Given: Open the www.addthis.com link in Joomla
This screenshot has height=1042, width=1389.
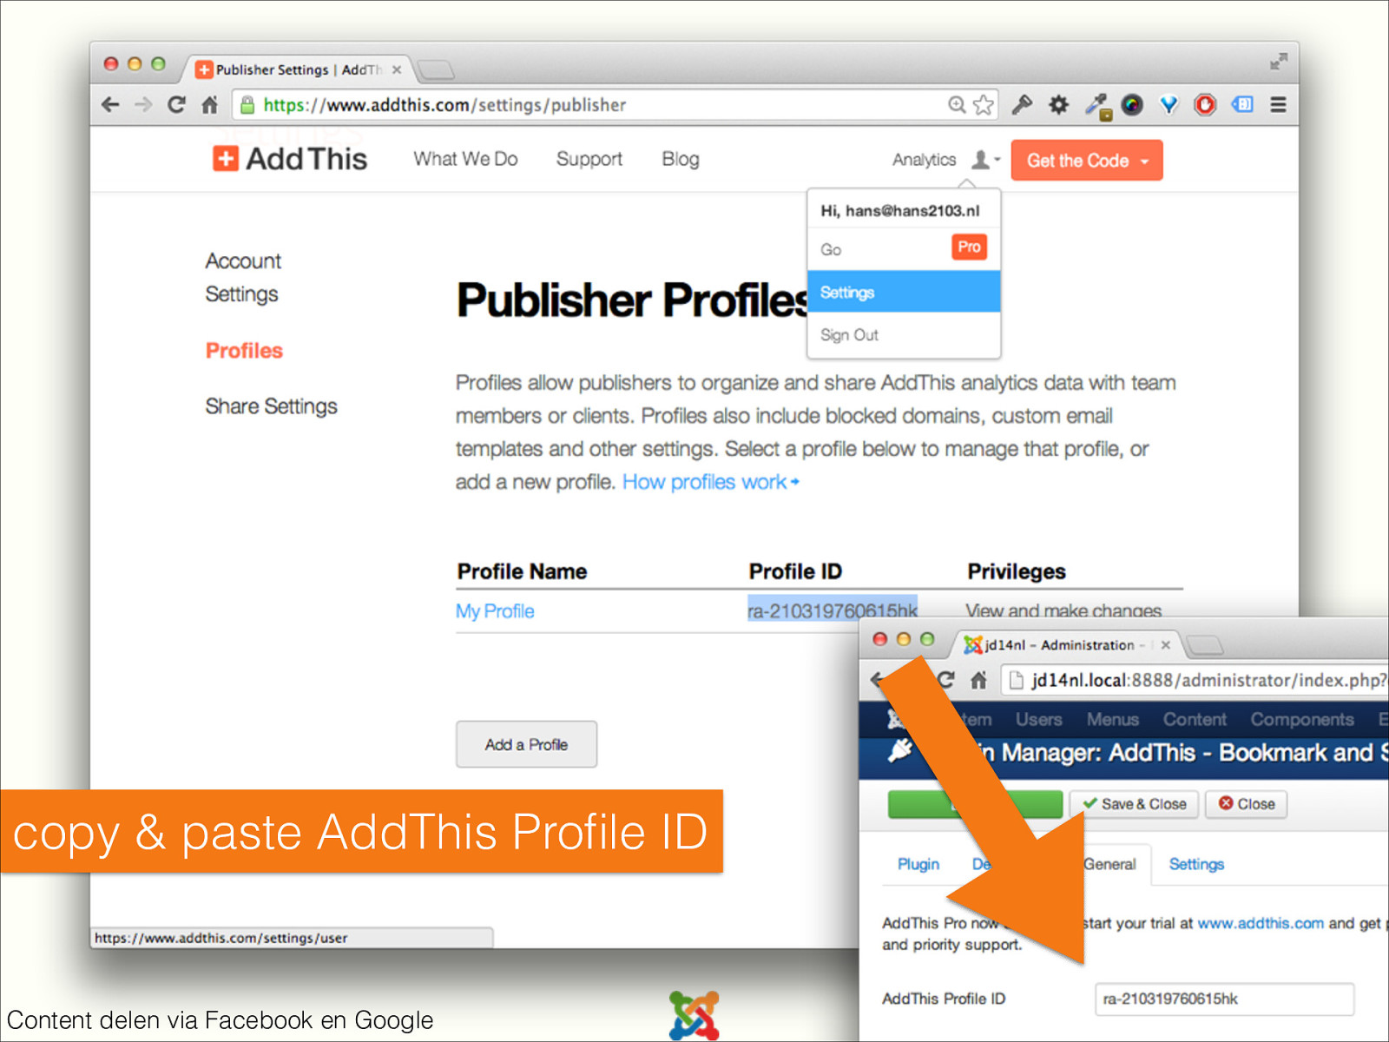Looking at the screenshot, I should (x=1261, y=923).
